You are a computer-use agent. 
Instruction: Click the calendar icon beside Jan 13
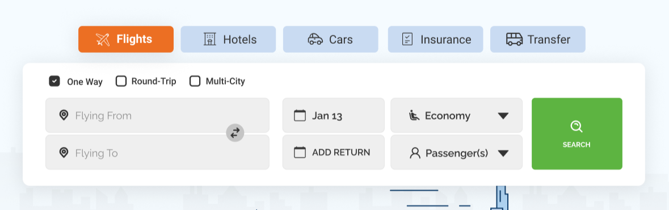click(300, 115)
